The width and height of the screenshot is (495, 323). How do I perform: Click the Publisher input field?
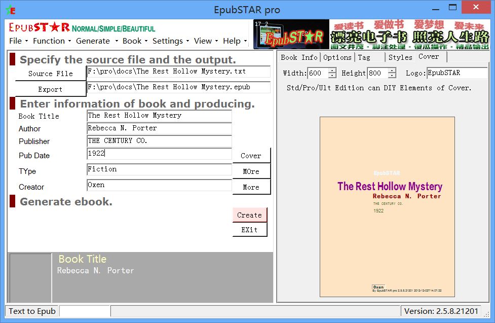coord(159,141)
